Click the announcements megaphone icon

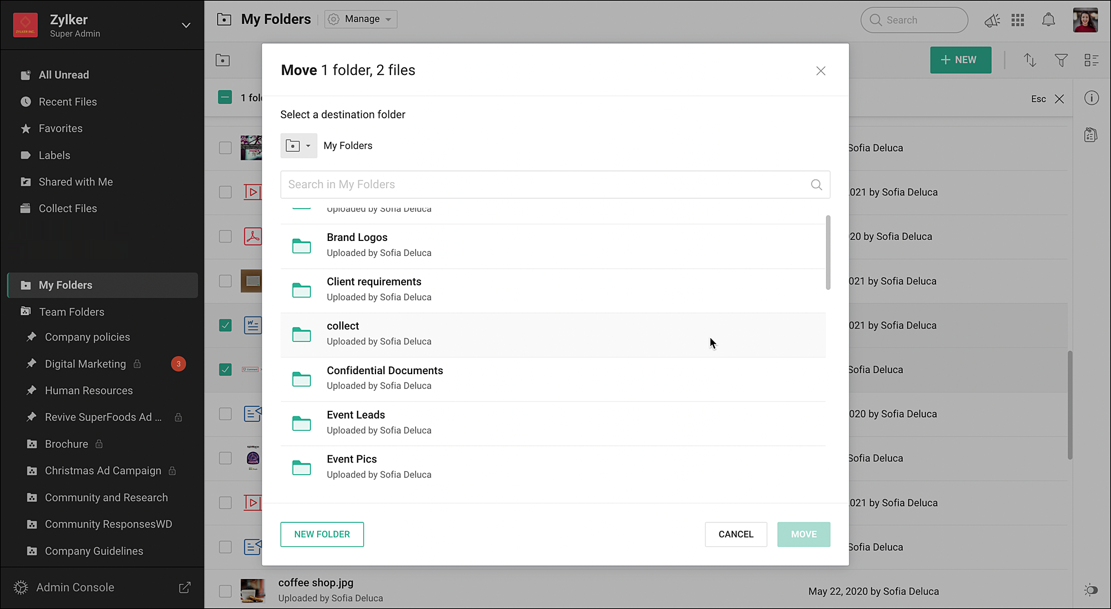992,21
